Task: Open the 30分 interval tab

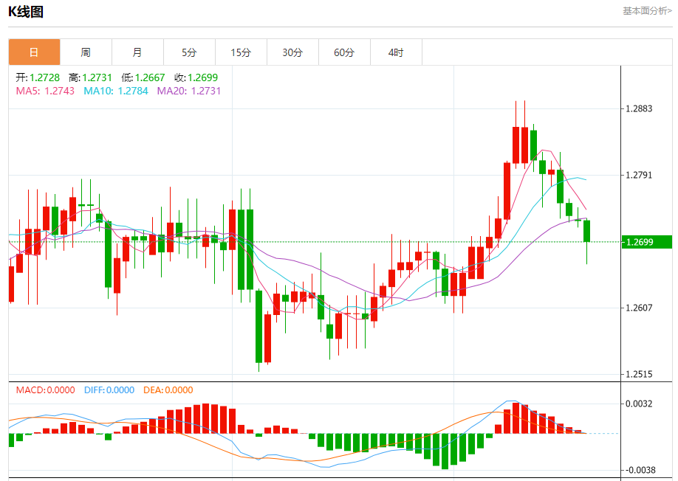Action: [x=292, y=52]
